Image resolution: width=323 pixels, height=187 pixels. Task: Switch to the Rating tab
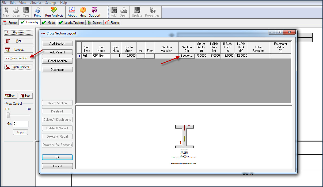pos(112,23)
